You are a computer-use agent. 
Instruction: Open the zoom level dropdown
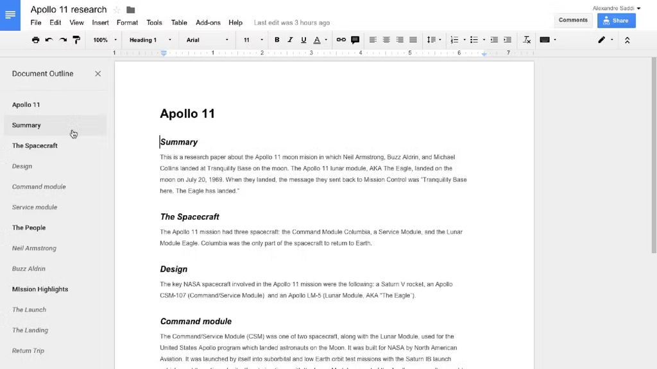click(104, 40)
